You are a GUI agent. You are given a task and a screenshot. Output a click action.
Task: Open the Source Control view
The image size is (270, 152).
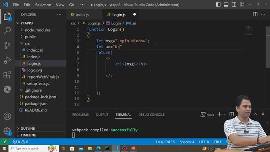point(7,46)
